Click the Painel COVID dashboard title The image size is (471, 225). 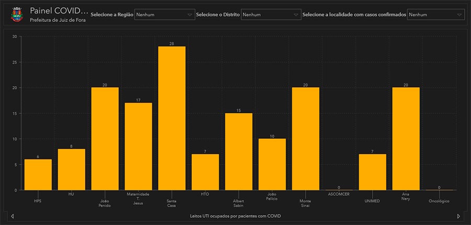58,10
